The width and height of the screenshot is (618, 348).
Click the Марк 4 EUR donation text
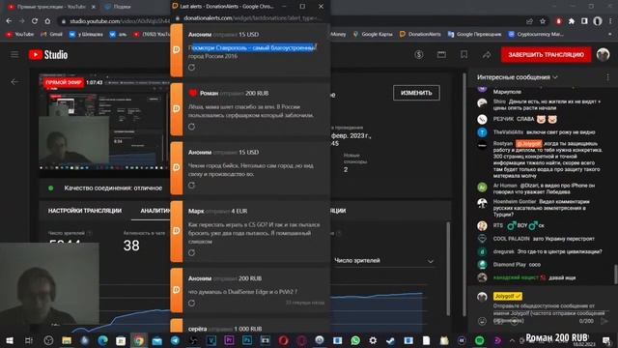[254, 233]
